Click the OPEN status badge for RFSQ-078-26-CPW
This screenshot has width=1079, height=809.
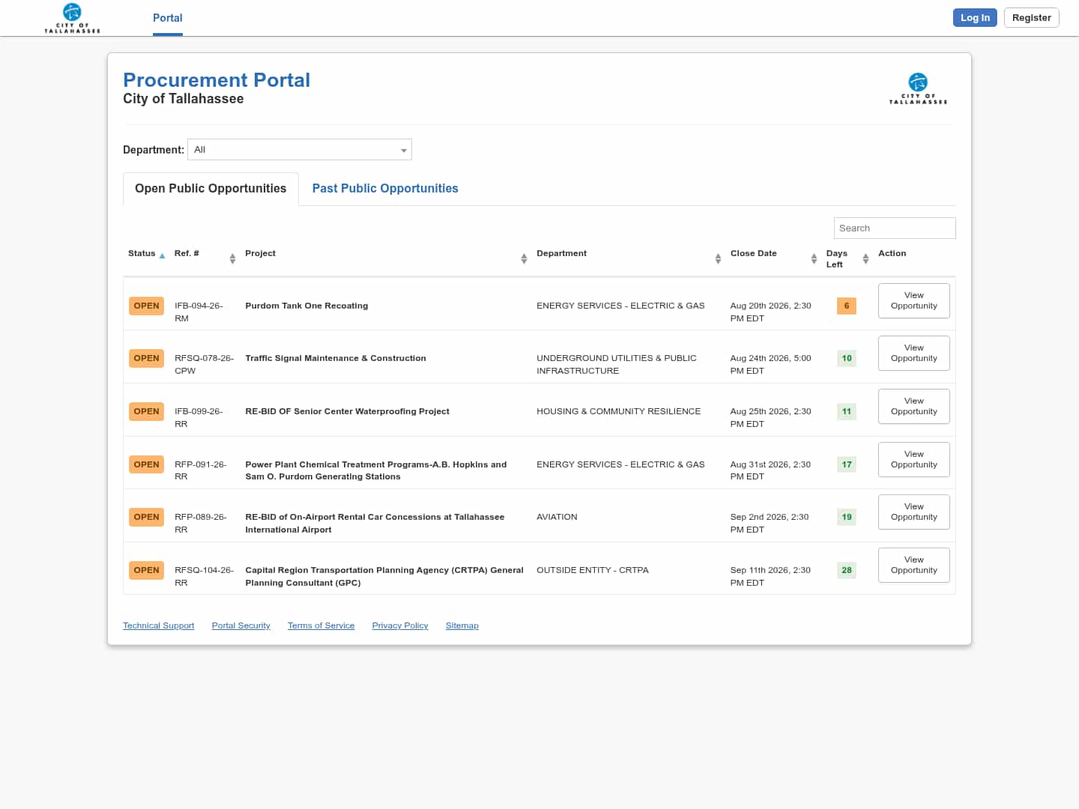(x=146, y=358)
